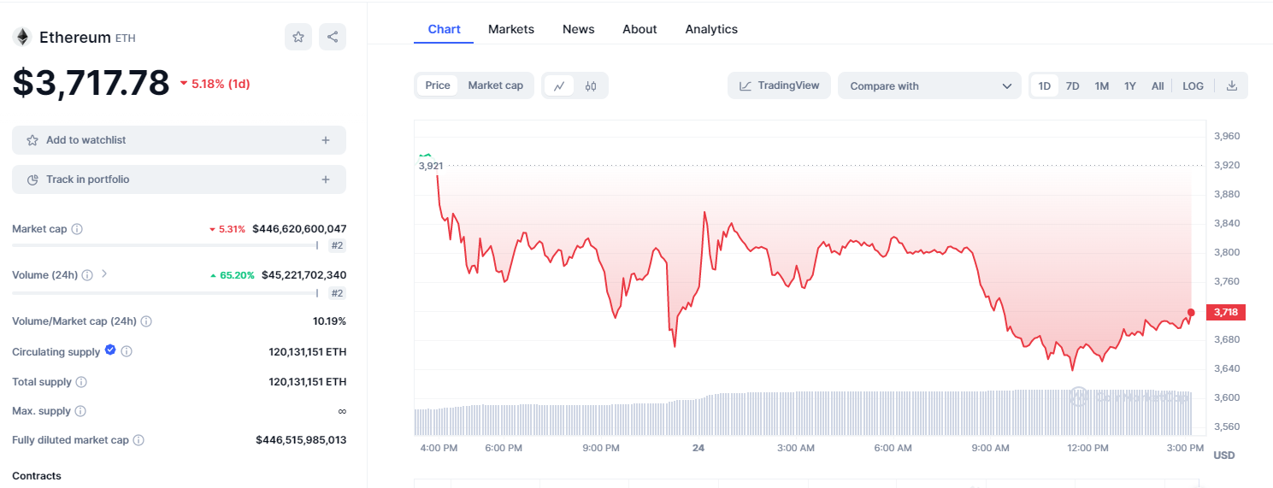Toggle chart to Market cap
This screenshot has height=488, width=1273.
click(495, 85)
